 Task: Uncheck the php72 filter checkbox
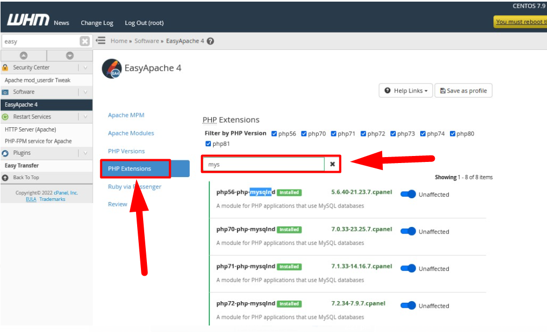click(x=363, y=134)
